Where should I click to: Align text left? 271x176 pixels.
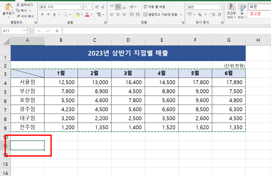112,15
